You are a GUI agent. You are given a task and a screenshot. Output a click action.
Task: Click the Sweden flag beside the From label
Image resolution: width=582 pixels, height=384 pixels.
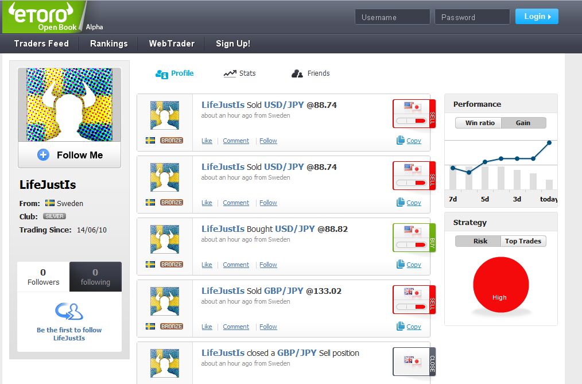(50, 203)
